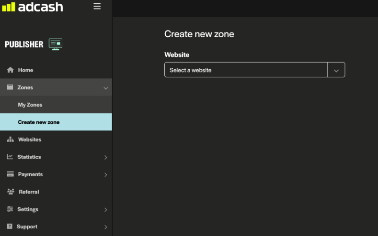Click the Payments card icon
This screenshot has width=378, height=236.
coord(10,174)
